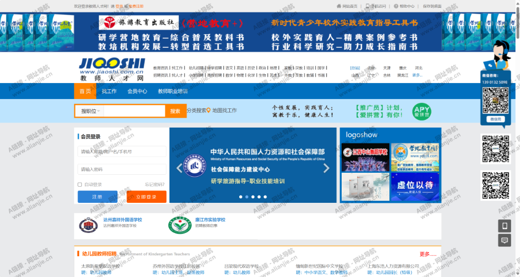Open the 地图找工作 link
This screenshot has height=277, width=520.
225,110
